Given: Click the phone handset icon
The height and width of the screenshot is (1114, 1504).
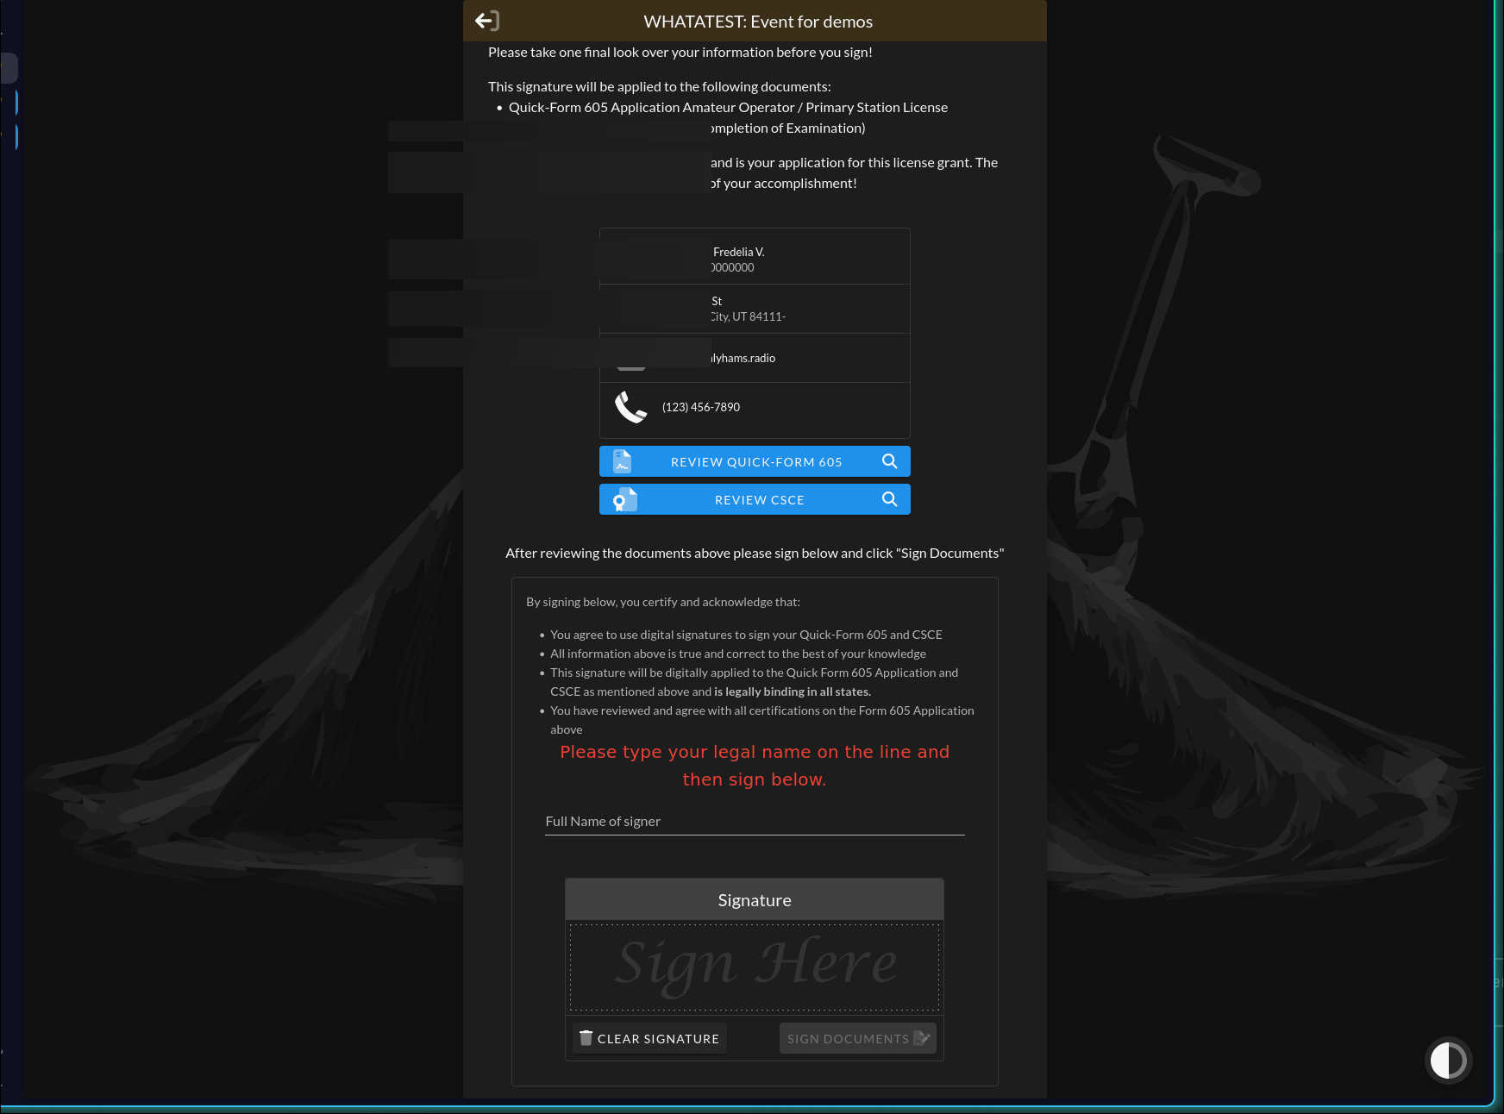Looking at the screenshot, I should tap(630, 407).
